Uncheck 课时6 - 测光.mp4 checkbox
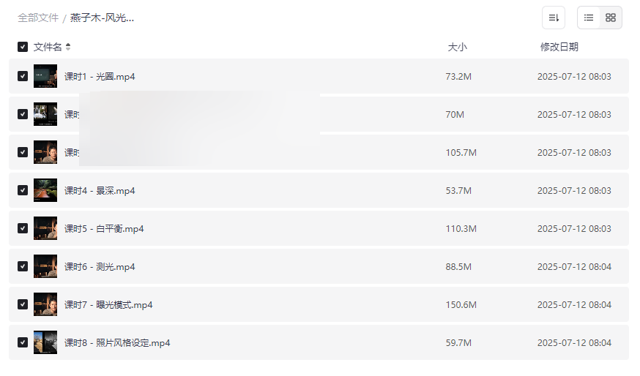This screenshot has height=376, width=640. [23, 266]
